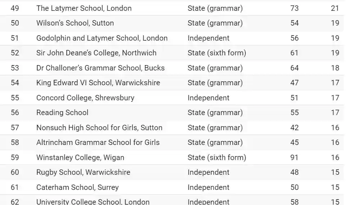The image size is (348, 205).
Task: Click rank number 56 cell
Action: (15, 113)
